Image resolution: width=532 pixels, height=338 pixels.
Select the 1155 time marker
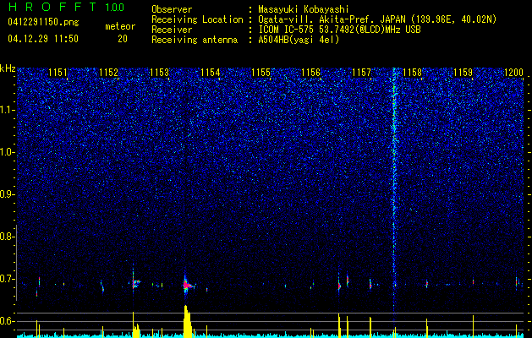coord(261,73)
